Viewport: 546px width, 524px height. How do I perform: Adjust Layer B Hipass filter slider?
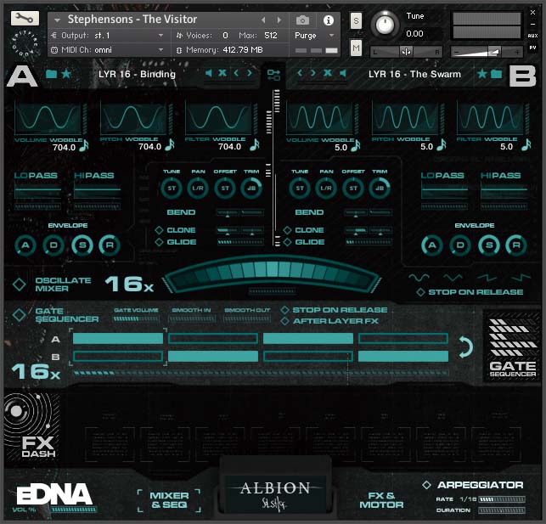pyautogui.click(x=504, y=194)
